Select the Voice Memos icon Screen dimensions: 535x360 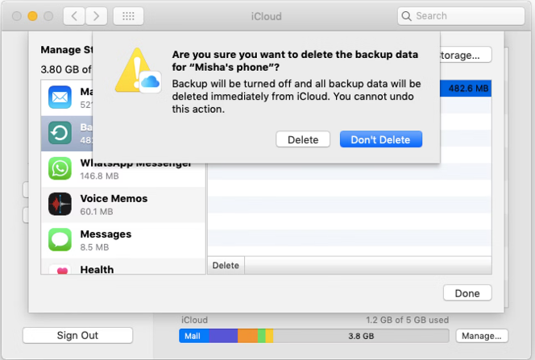pos(60,205)
